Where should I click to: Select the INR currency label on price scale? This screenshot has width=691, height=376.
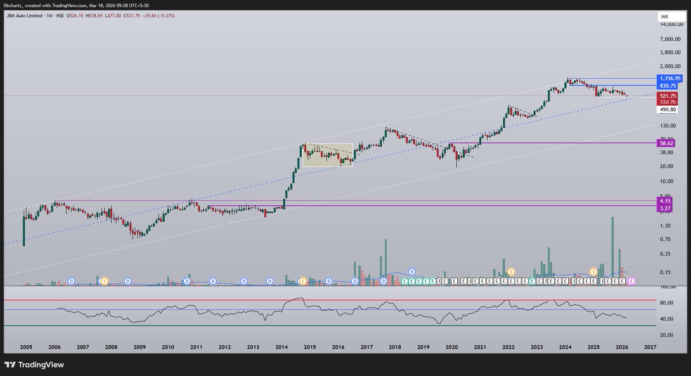[664, 17]
